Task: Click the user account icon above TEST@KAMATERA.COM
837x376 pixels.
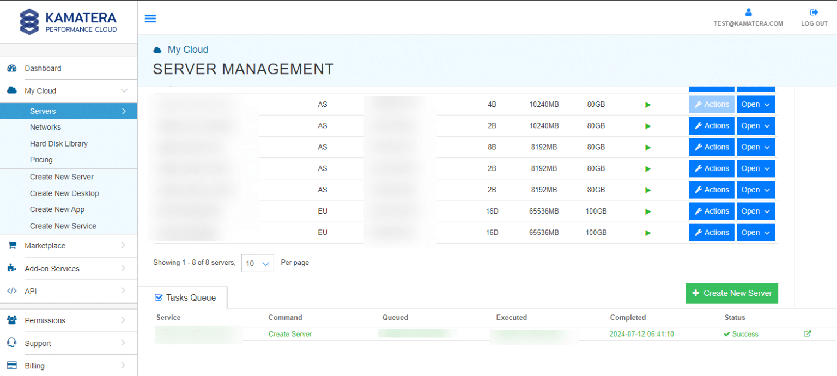Action: point(748,12)
